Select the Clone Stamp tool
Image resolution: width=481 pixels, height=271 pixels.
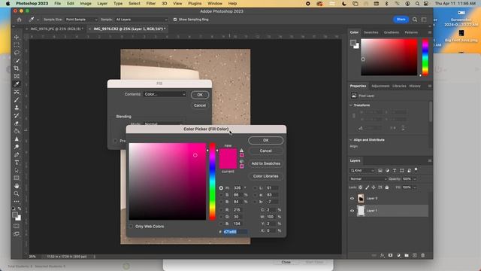17,108
